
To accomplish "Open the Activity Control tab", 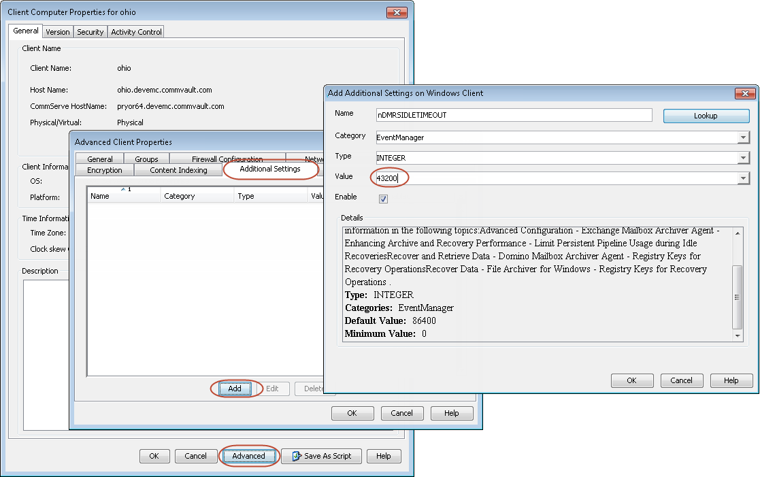I will 136,32.
